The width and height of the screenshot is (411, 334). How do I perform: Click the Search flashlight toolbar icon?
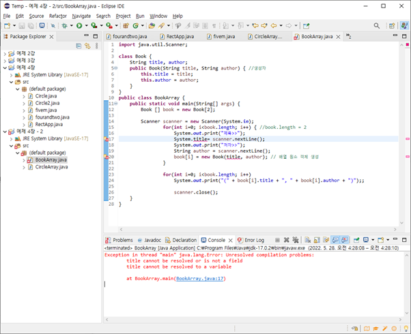(x=161, y=26)
